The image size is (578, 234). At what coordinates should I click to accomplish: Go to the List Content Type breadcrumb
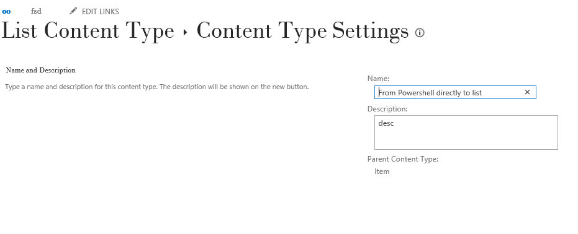click(x=88, y=31)
